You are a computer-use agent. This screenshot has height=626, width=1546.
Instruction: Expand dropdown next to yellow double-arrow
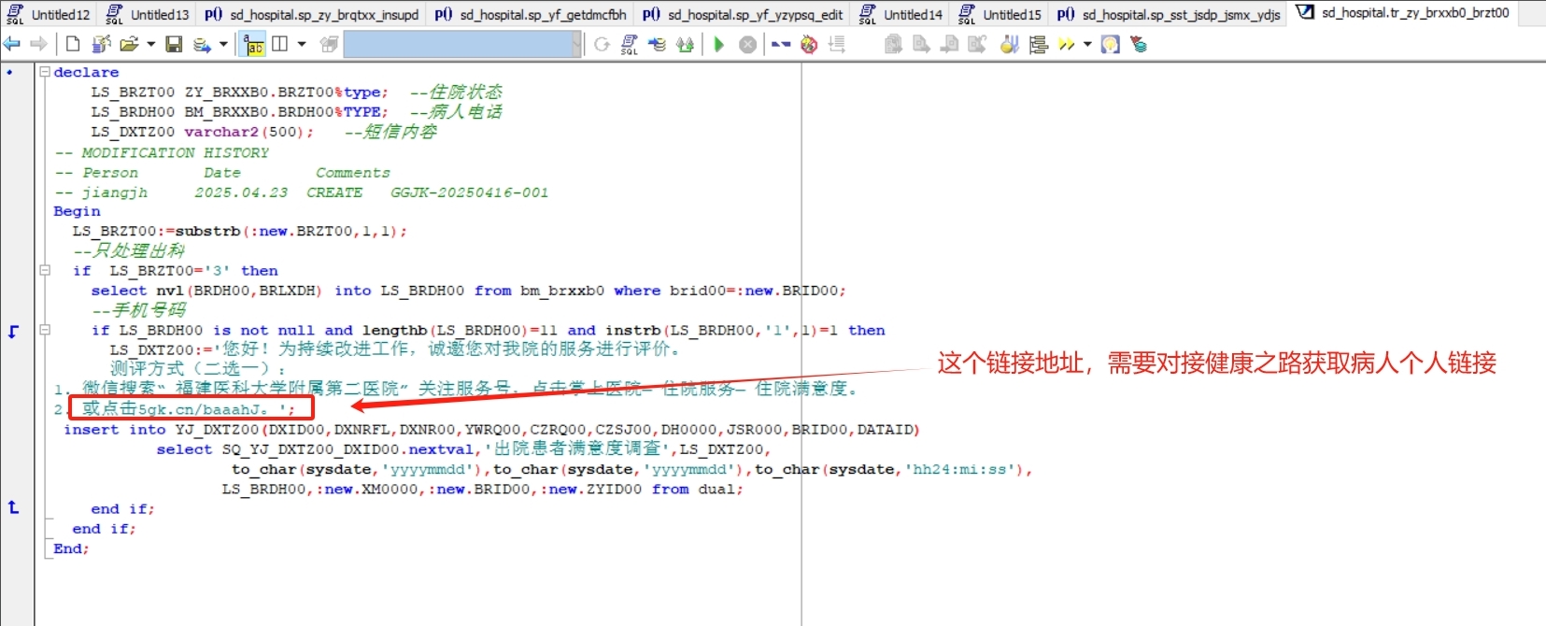(x=1087, y=44)
